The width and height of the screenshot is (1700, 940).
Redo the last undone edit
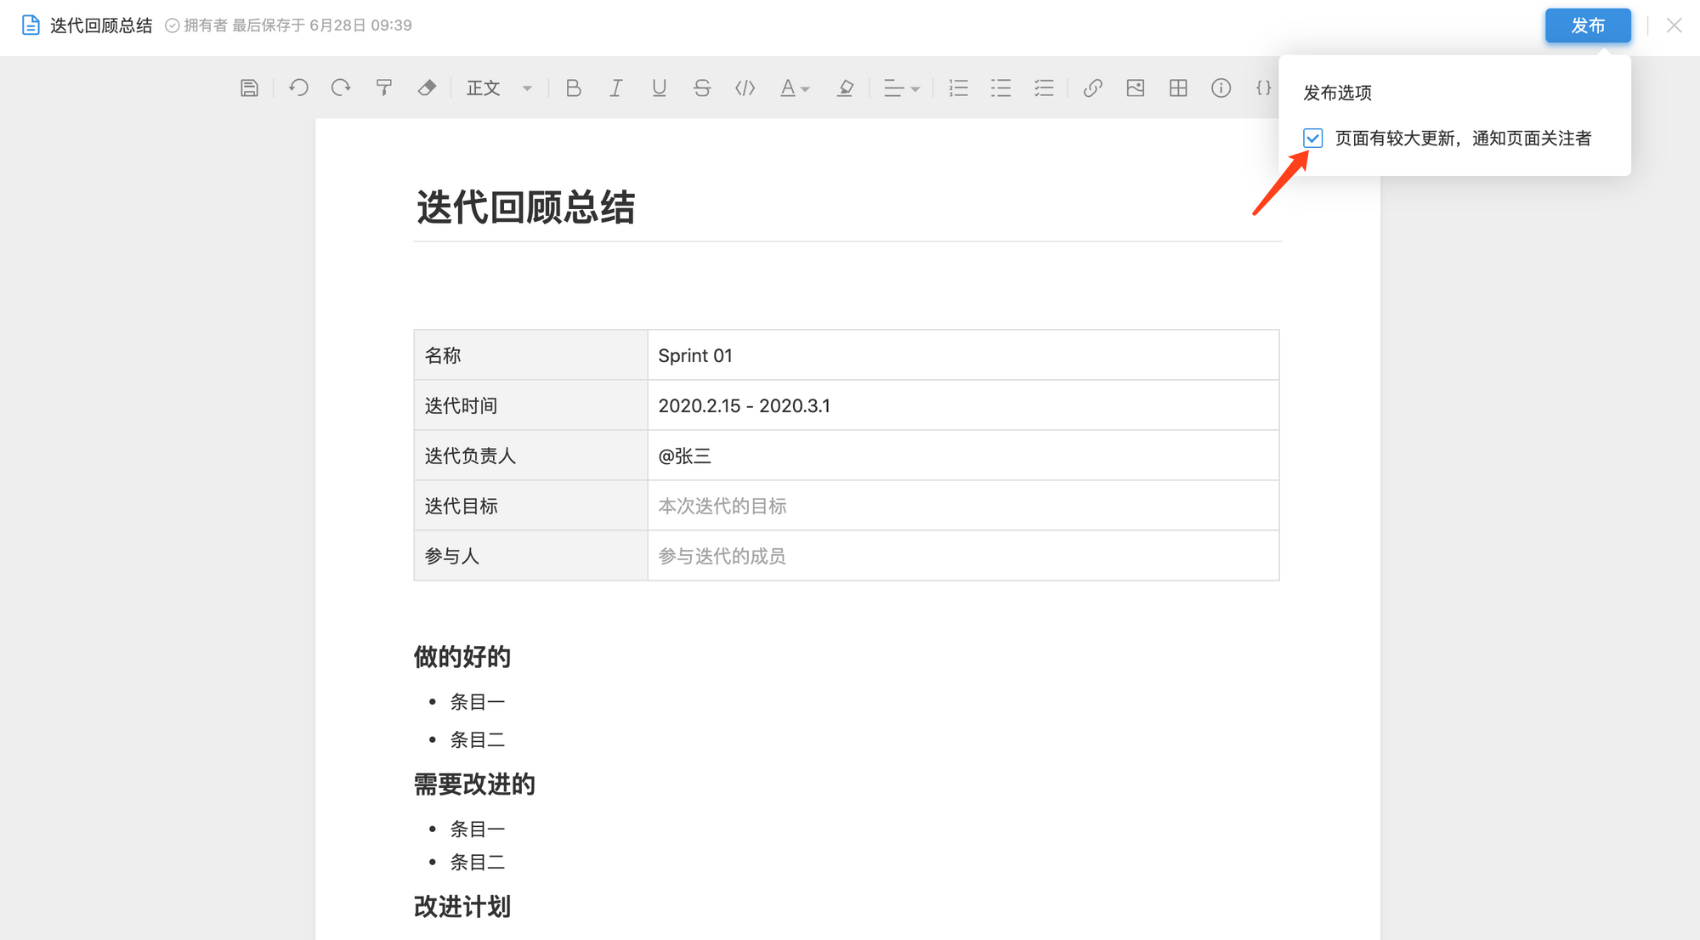tap(341, 88)
